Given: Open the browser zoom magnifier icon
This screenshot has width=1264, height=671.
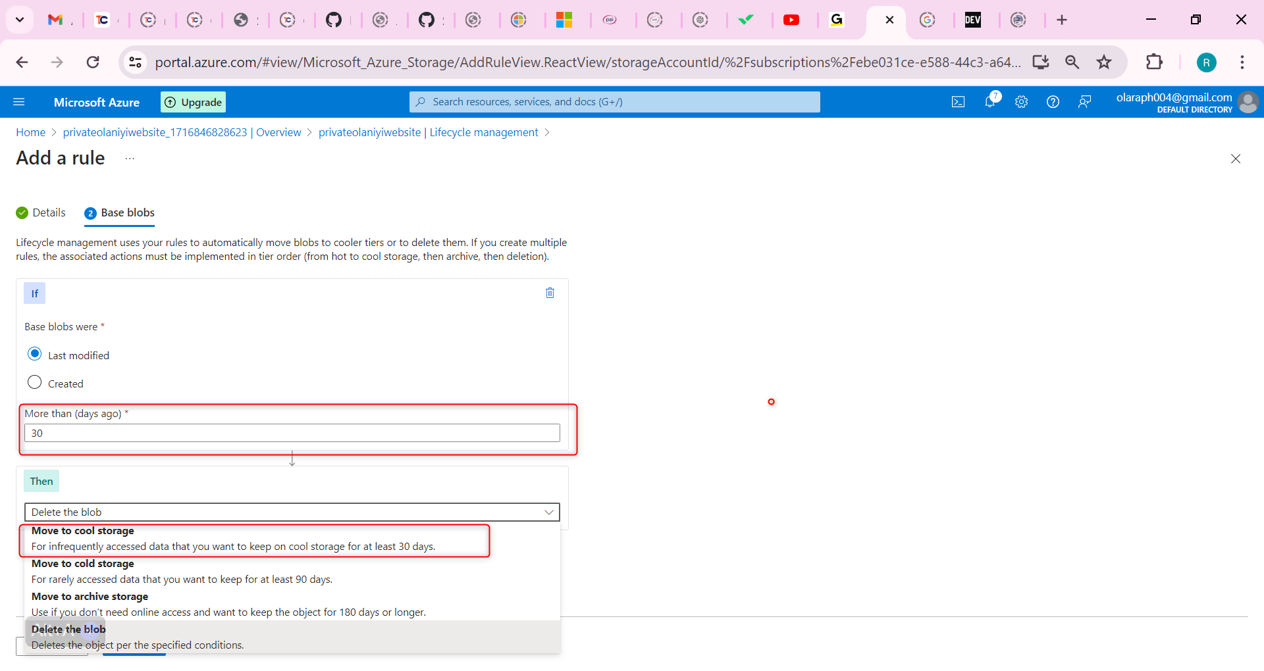Looking at the screenshot, I should [x=1072, y=62].
